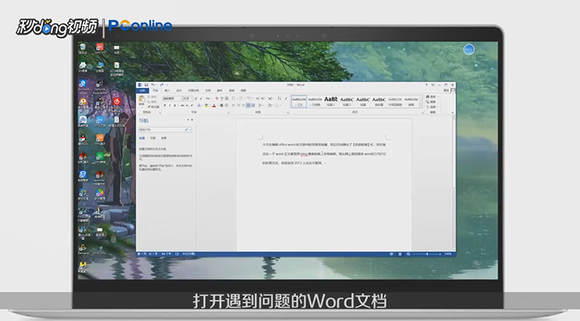Screen dimensions: 580x321
Task: Close the Navigation pane
Action: [192, 120]
